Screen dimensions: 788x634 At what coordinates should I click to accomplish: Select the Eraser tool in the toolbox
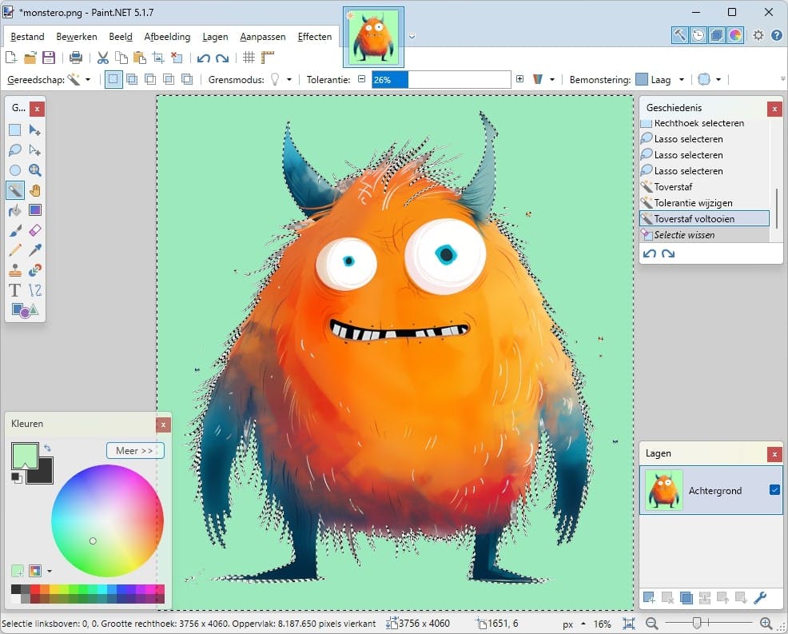35,230
